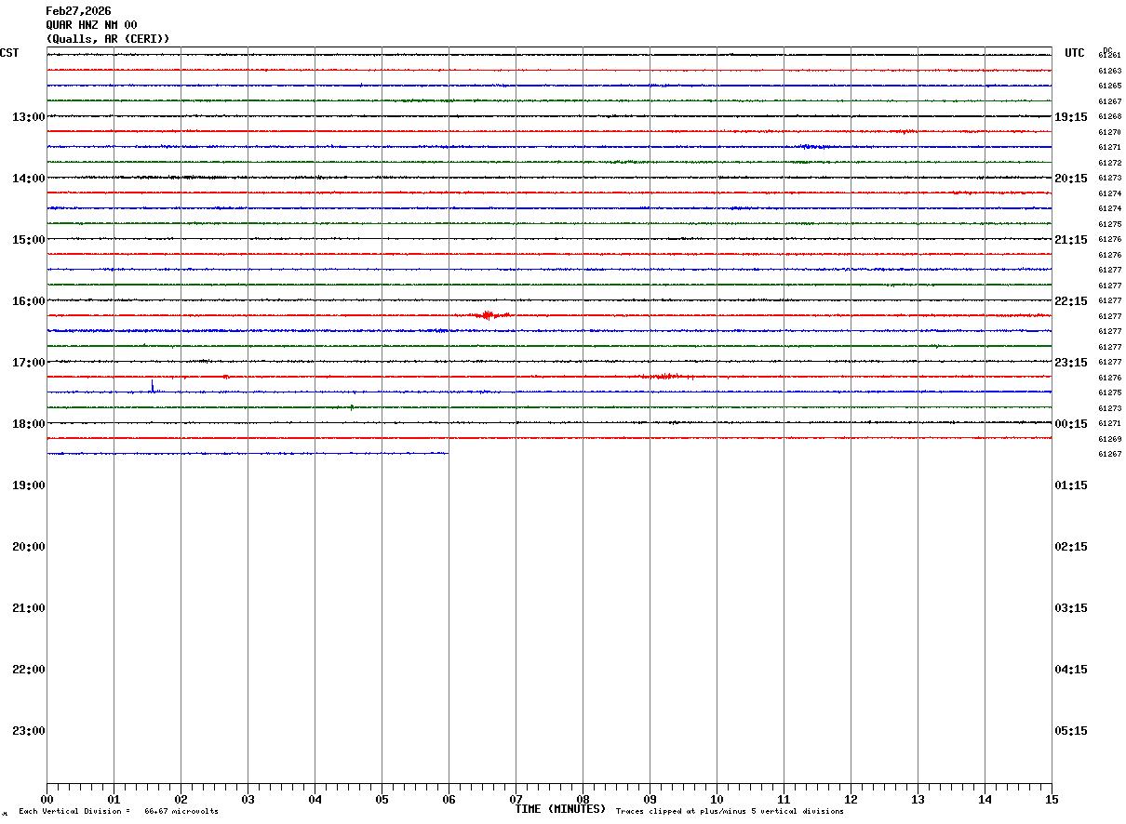This screenshot has height=824, width=1126.
Task: Click minute tick label 06 on axis
Action: tap(449, 800)
